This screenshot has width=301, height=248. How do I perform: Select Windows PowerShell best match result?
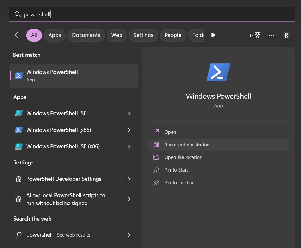pos(74,76)
